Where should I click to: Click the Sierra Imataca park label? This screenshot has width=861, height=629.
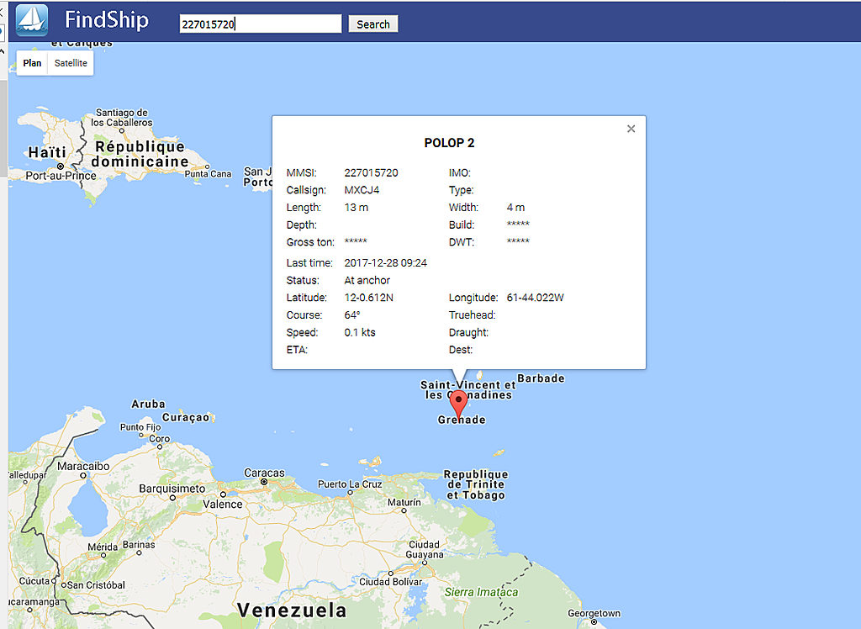[482, 592]
